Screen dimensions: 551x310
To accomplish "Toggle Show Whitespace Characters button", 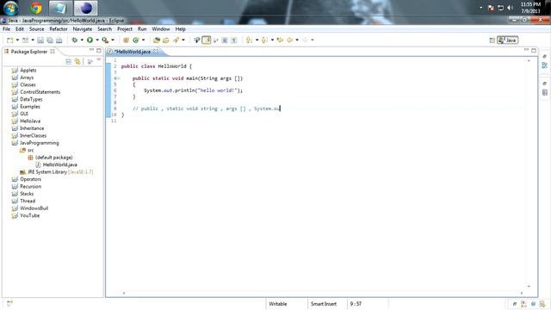I will point(233,40).
